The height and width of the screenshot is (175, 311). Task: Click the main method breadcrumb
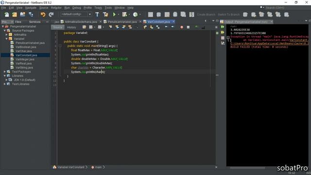[98, 167]
